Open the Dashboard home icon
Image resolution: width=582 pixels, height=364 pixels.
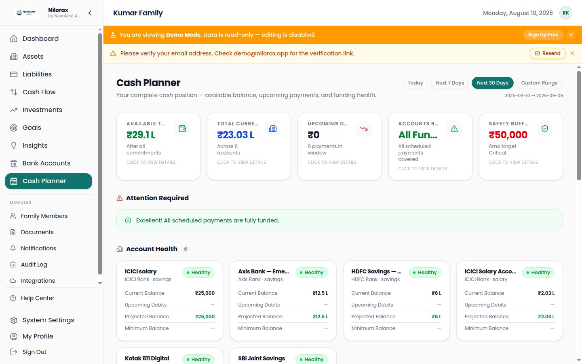[x=14, y=39]
